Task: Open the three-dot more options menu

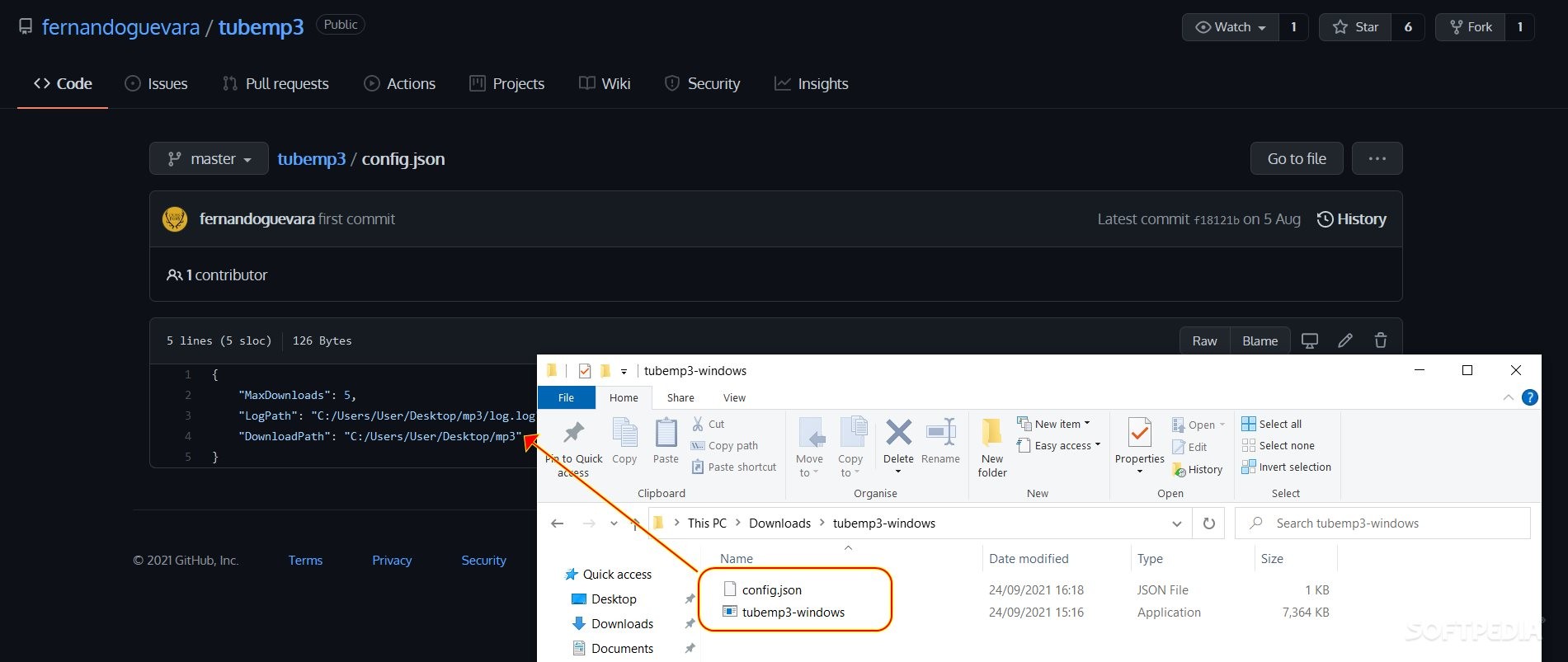Action: [x=1377, y=158]
